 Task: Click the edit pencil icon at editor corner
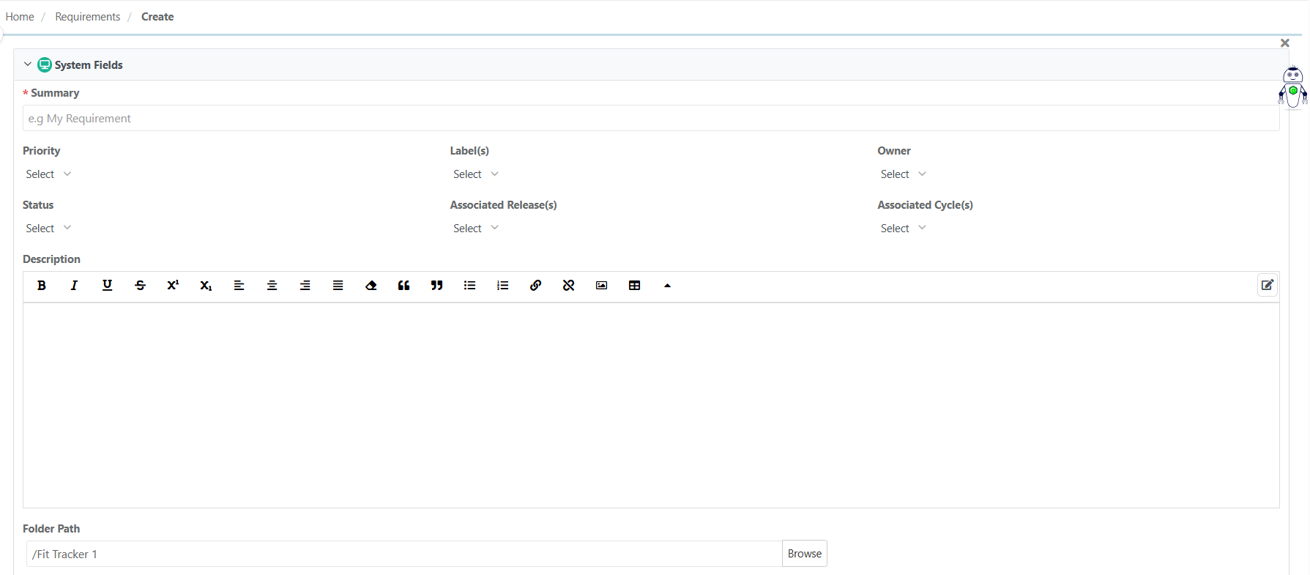click(1268, 285)
